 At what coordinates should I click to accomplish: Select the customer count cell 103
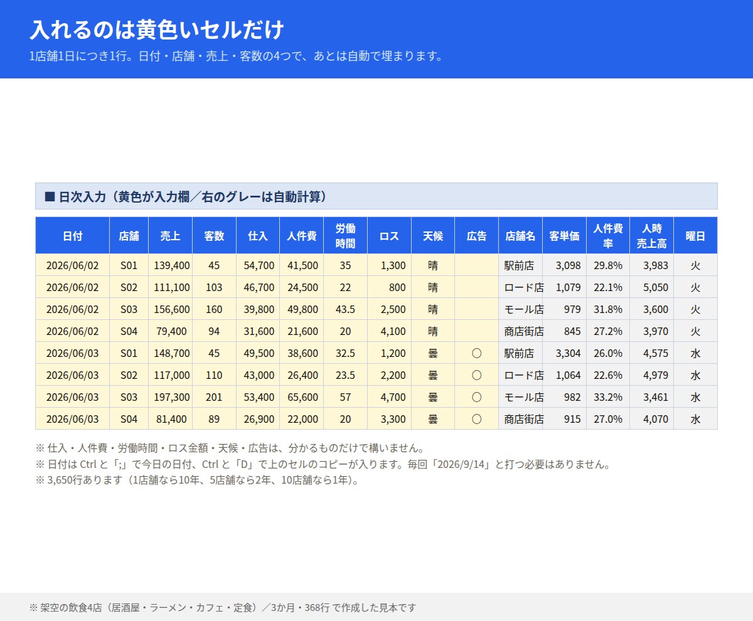tap(214, 287)
